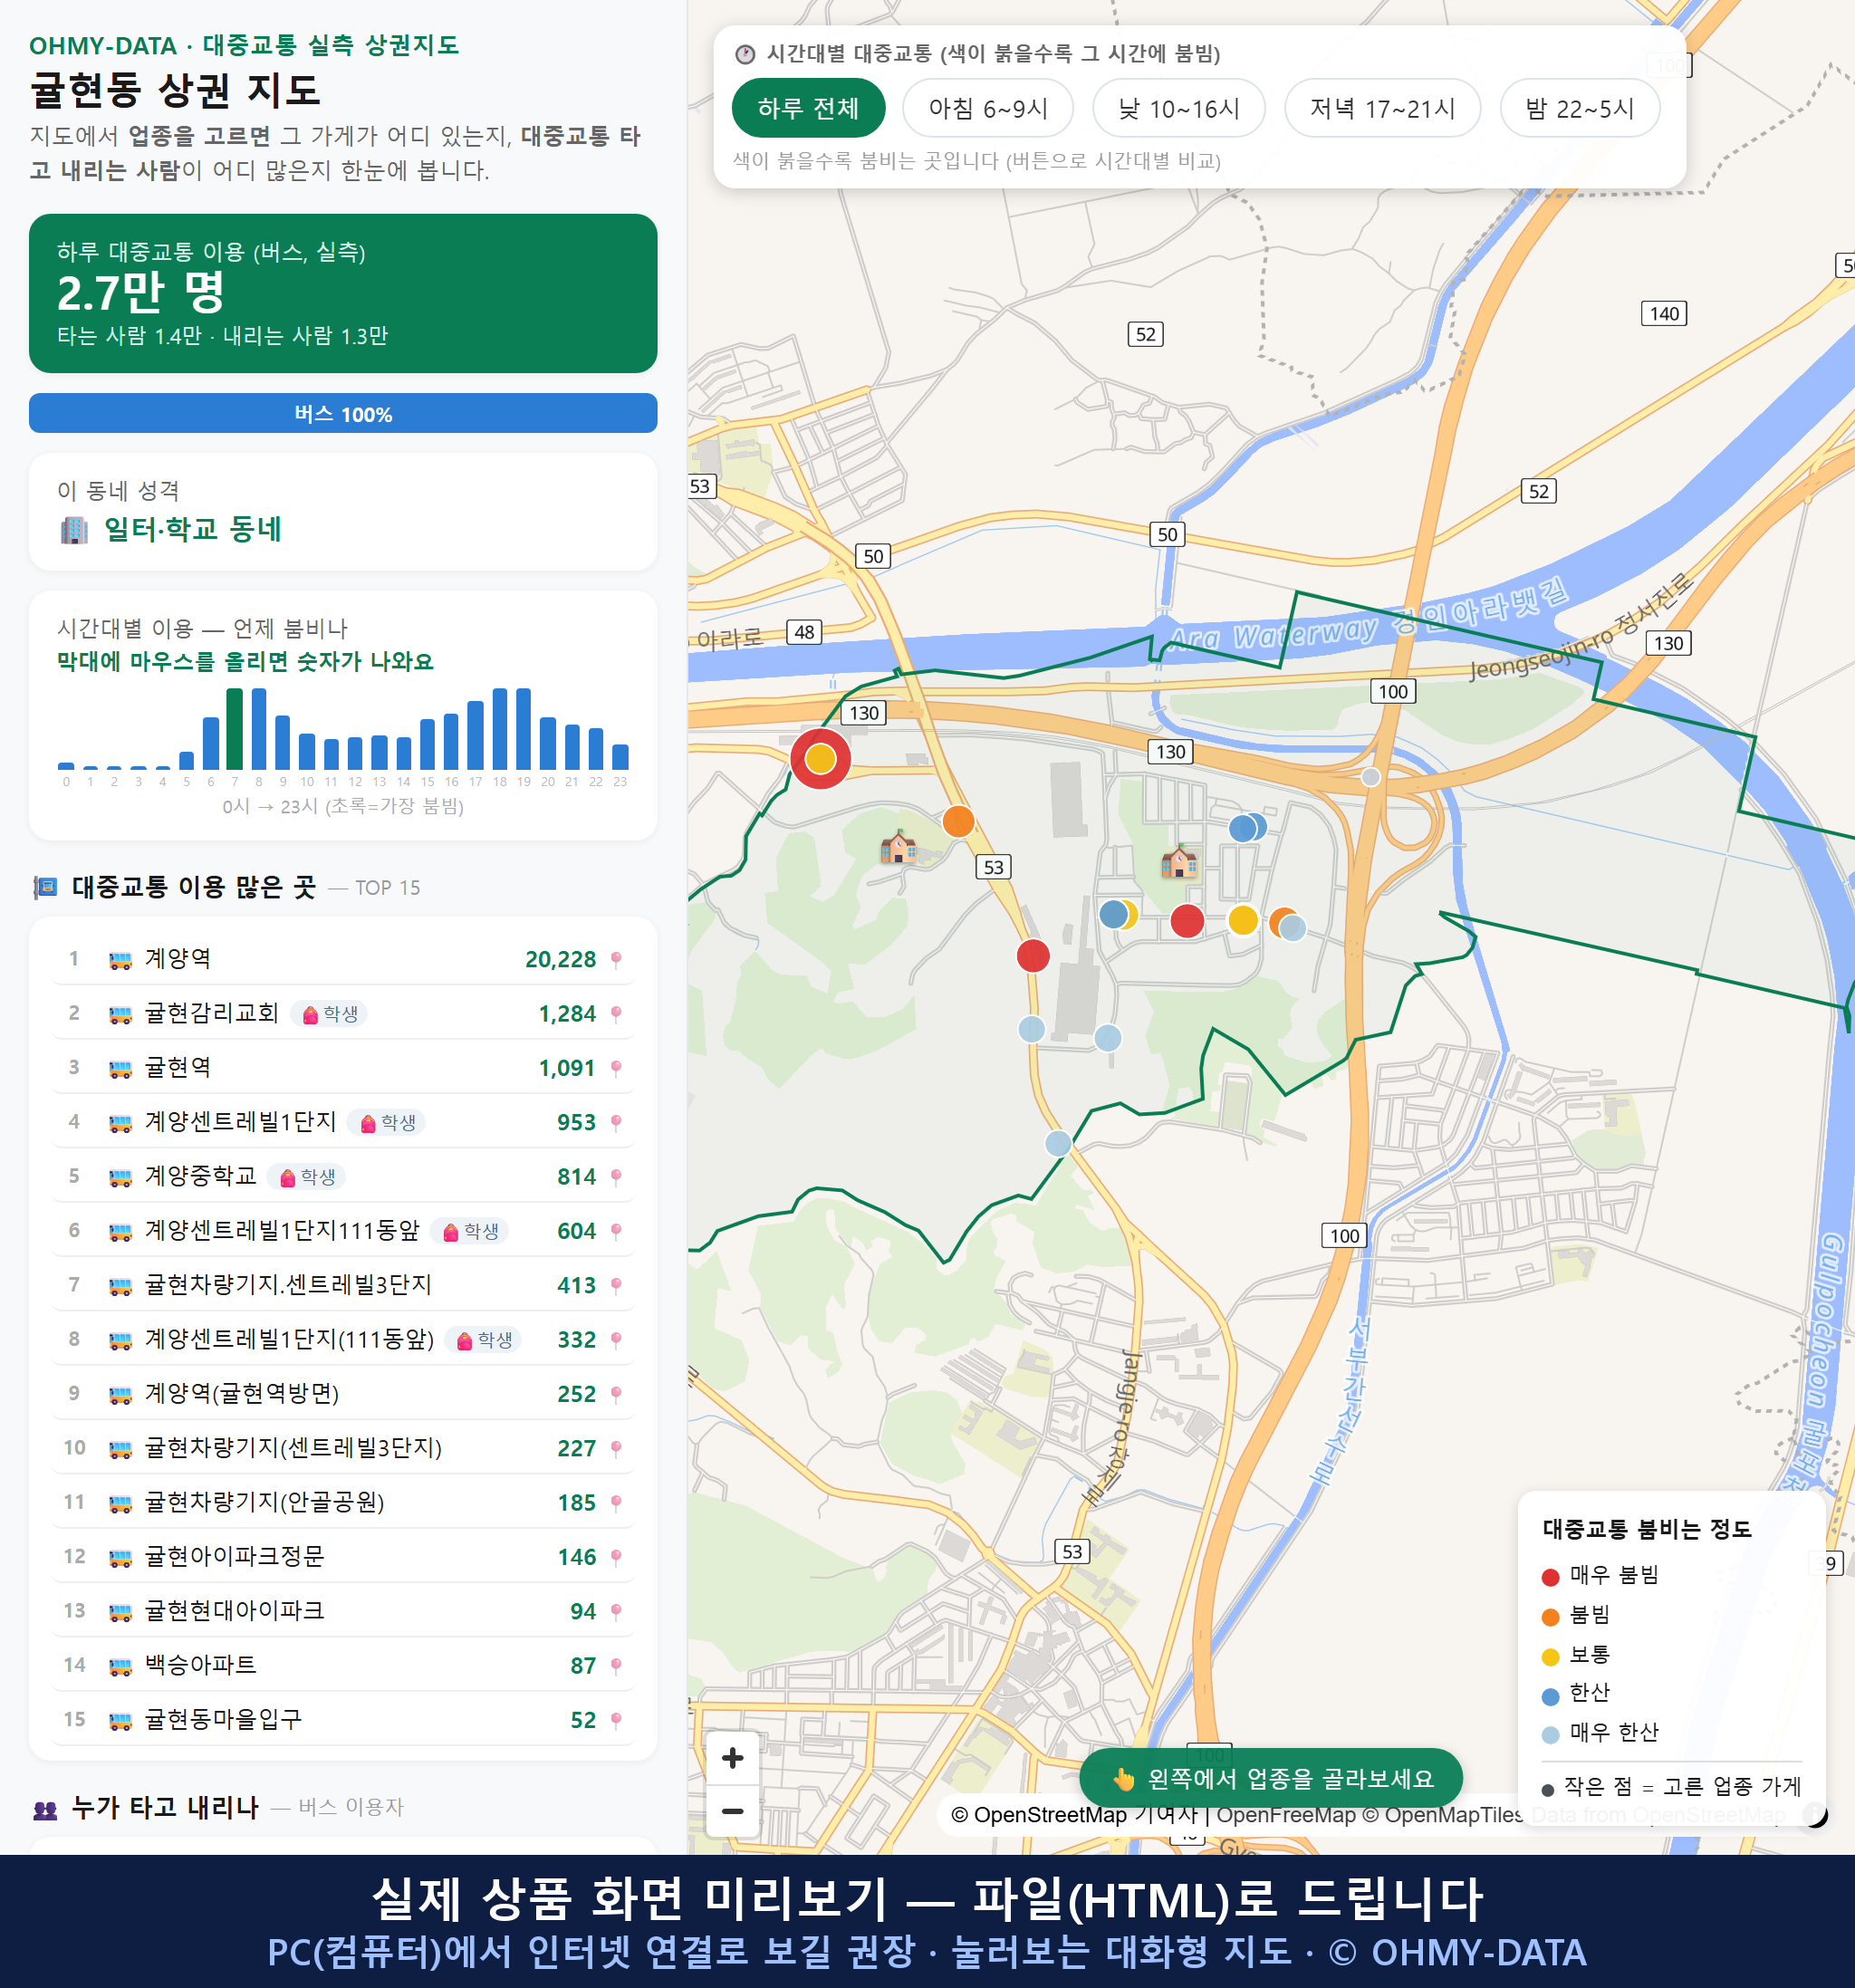
Task: Click the 학생 badge on 계양센트레빌1단지 row
Action: (387, 1122)
